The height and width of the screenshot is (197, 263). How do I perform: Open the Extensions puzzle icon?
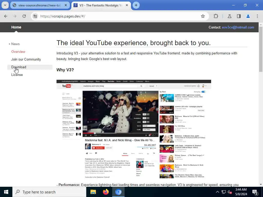coord(216,16)
